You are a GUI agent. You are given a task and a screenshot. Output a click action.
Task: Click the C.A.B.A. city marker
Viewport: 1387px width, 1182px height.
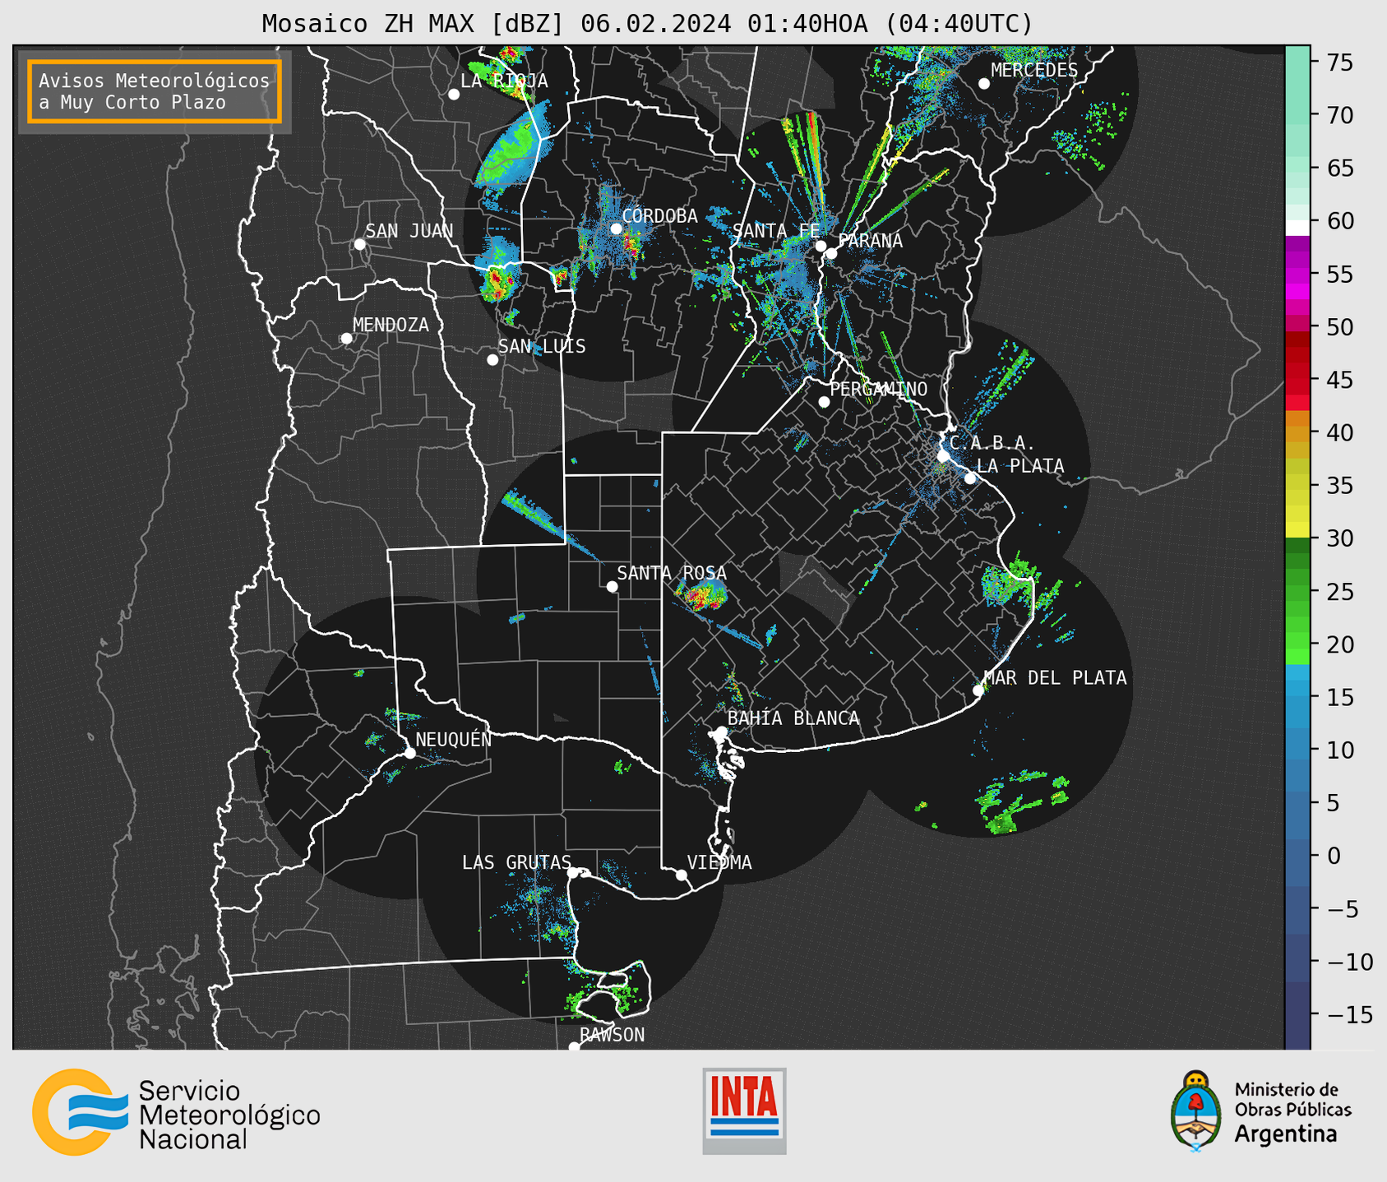tap(944, 456)
